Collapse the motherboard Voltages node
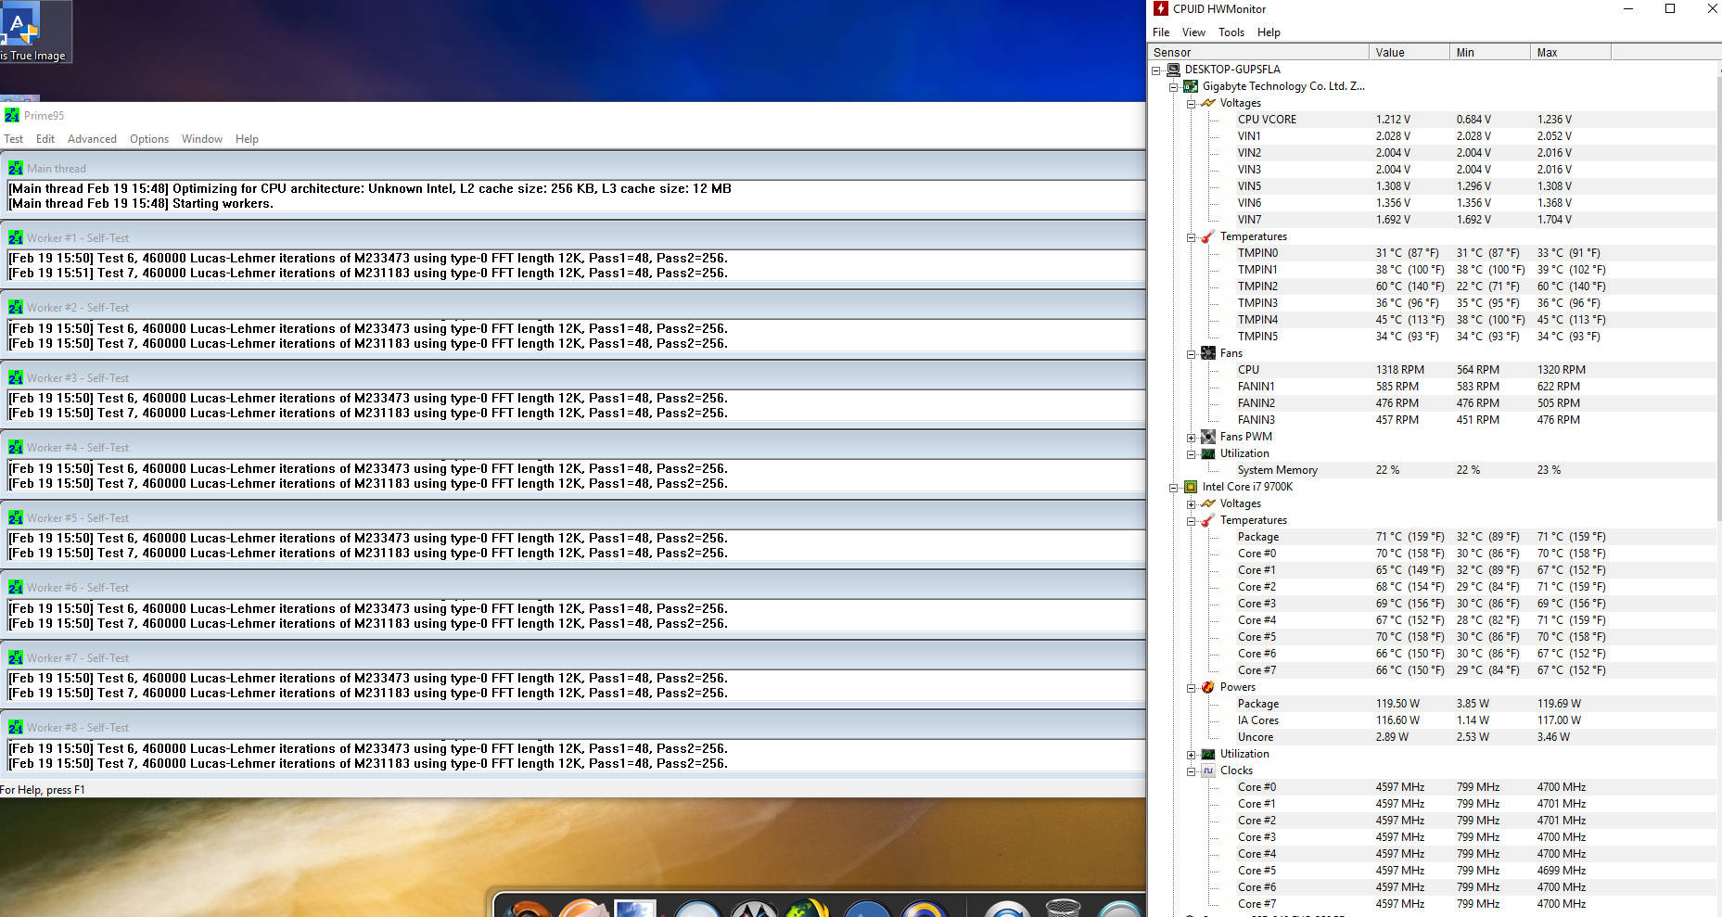The image size is (1722, 917). point(1192,104)
